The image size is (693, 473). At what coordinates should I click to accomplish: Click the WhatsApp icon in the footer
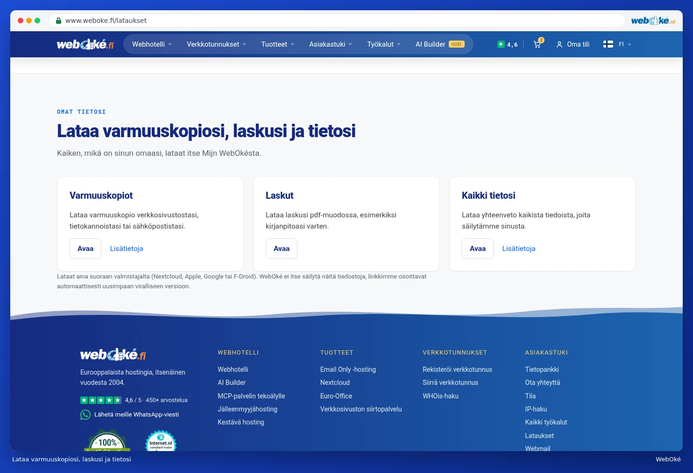pyautogui.click(x=85, y=415)
